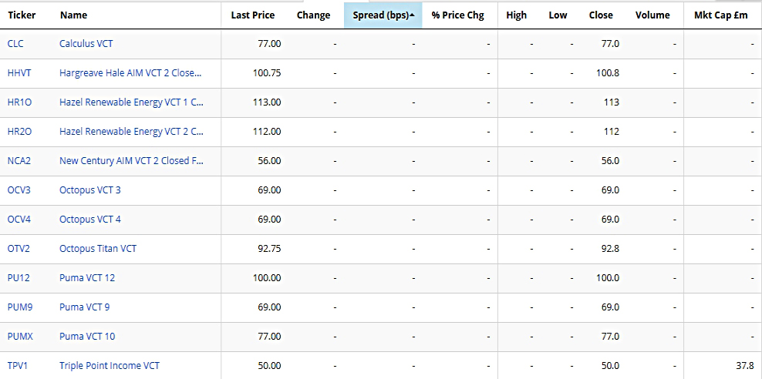This screenshot has height=379, width=762.
Task: Sort by the Low column header
Action: (558, 15)
